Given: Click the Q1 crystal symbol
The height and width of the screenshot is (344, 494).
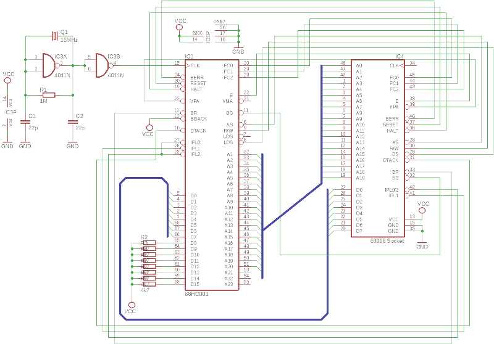Looking at the screenshot, I should (x=55, y=36).
